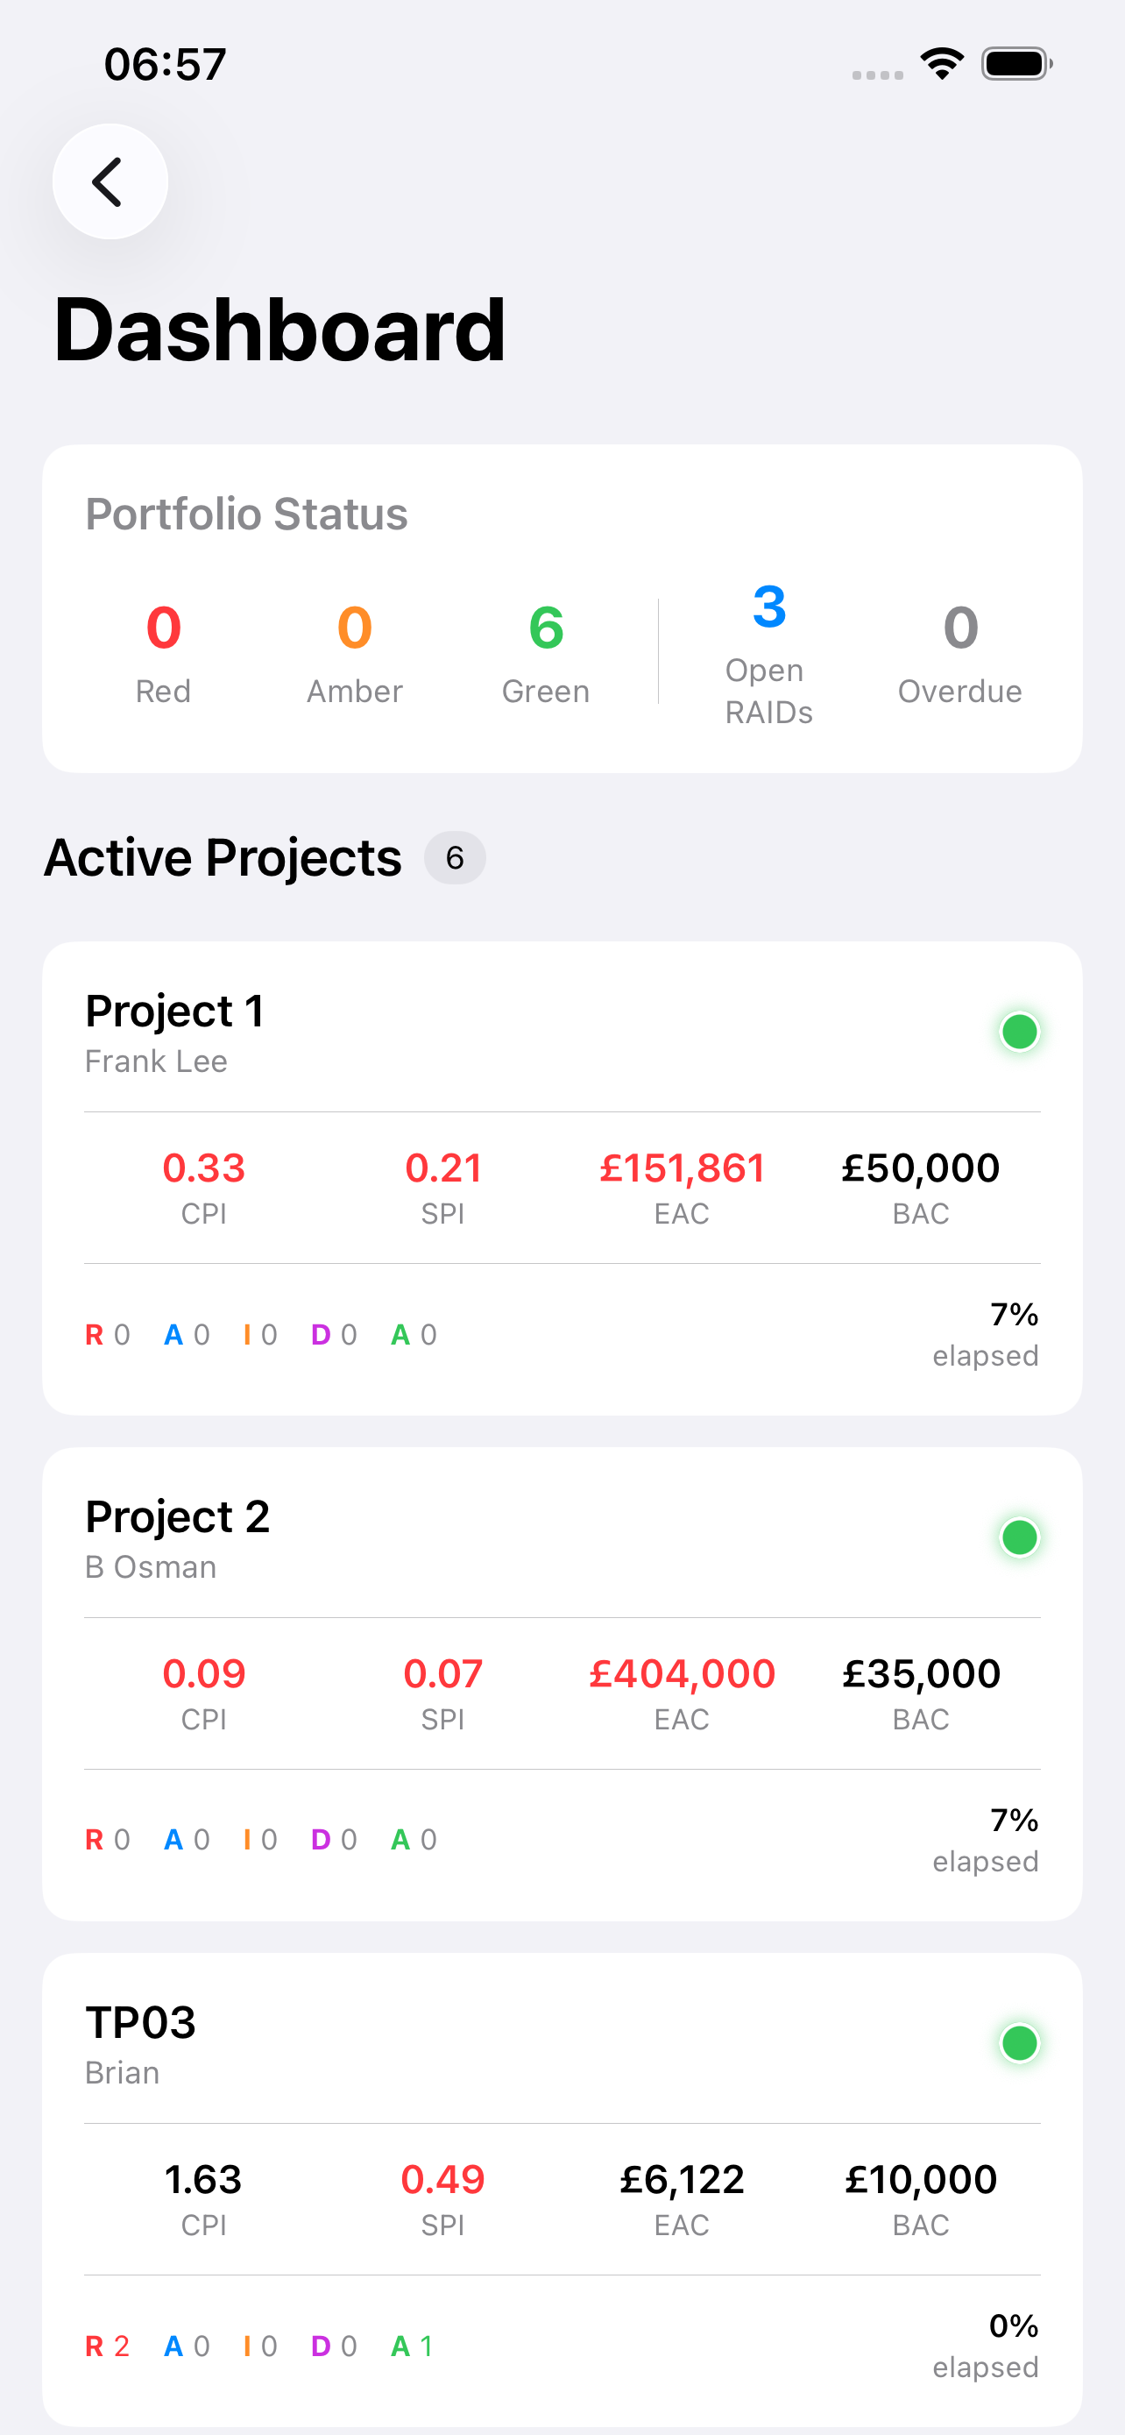Screen dimensions: 1125x2435
Task: Tap TP03 green status dot
Action: (x=1019, y=2042)
